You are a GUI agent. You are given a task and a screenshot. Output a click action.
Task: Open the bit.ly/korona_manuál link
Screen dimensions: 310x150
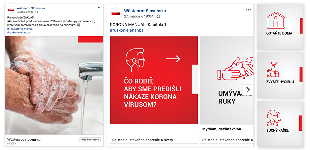[20, 29]
